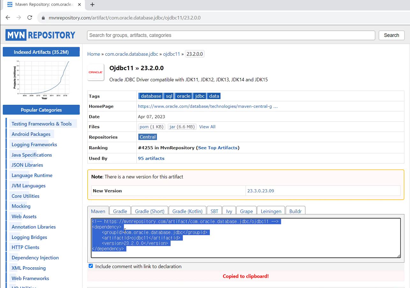The height and width of the screenshot is (288, 410).
Task: Click the Apr 07, 2023 date value
Action: [x=151, y=117]
